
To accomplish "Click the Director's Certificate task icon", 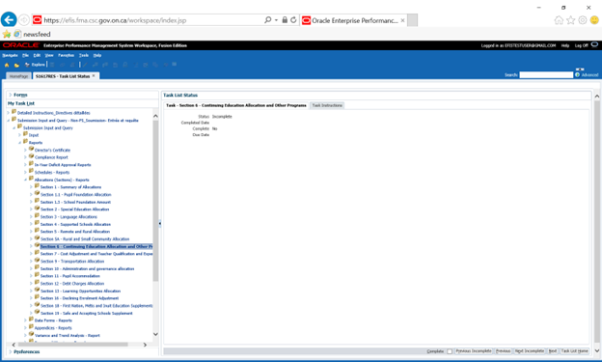I will (32, 149).
